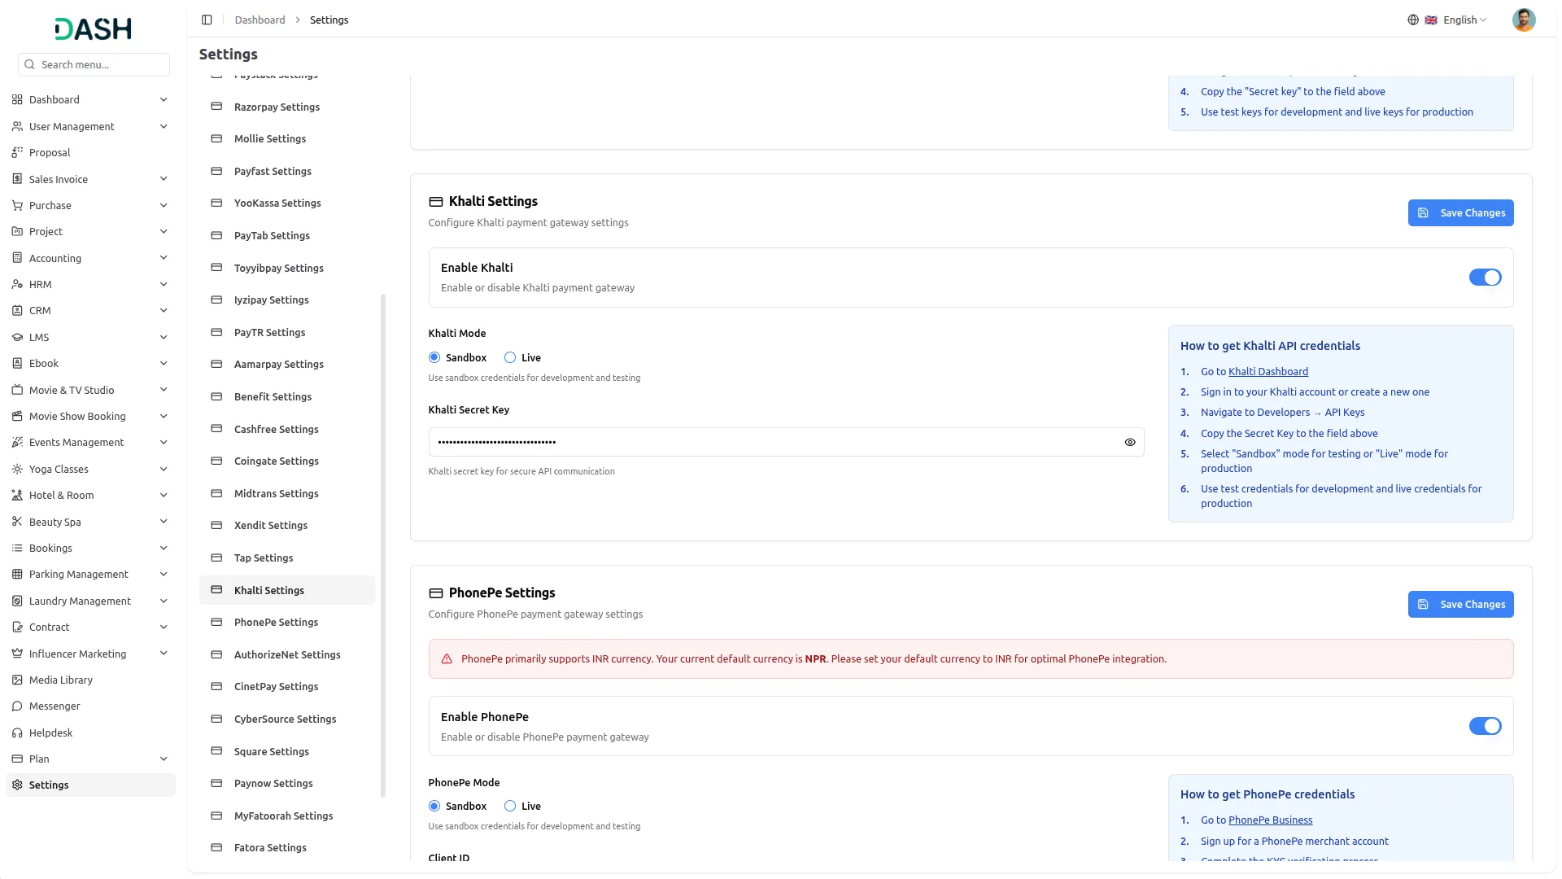1562x879 pixels.
Task: Click the settings list scrollbar
Action: pyautogui.click(x=383, y=545)
